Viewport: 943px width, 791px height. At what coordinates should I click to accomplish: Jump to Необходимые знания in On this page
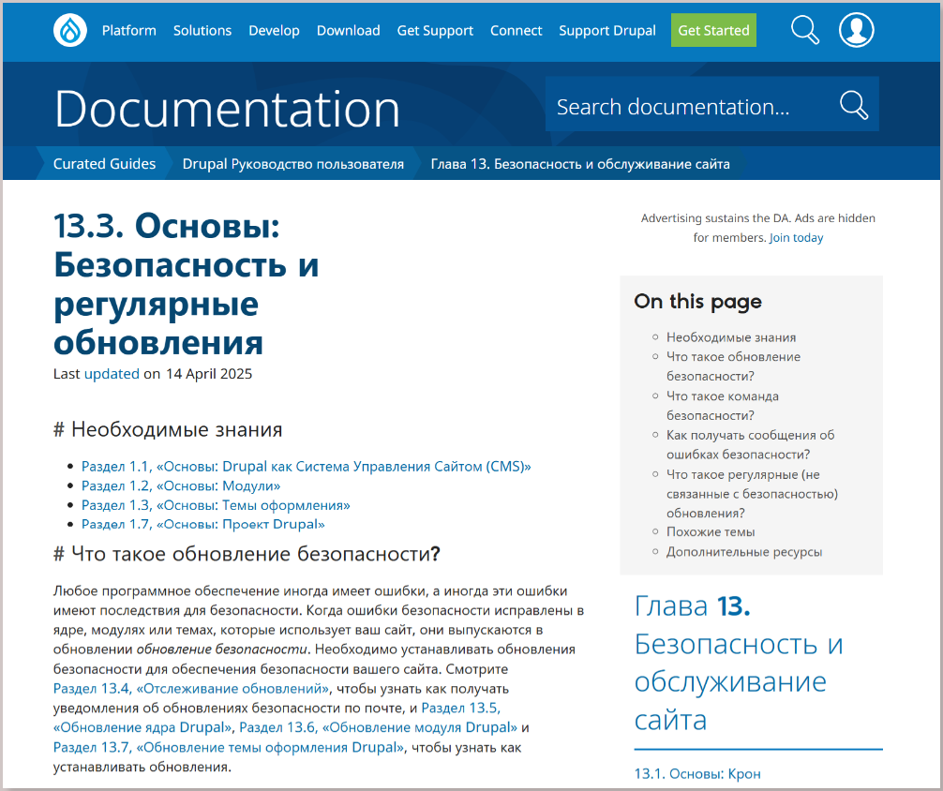(731, 337)
